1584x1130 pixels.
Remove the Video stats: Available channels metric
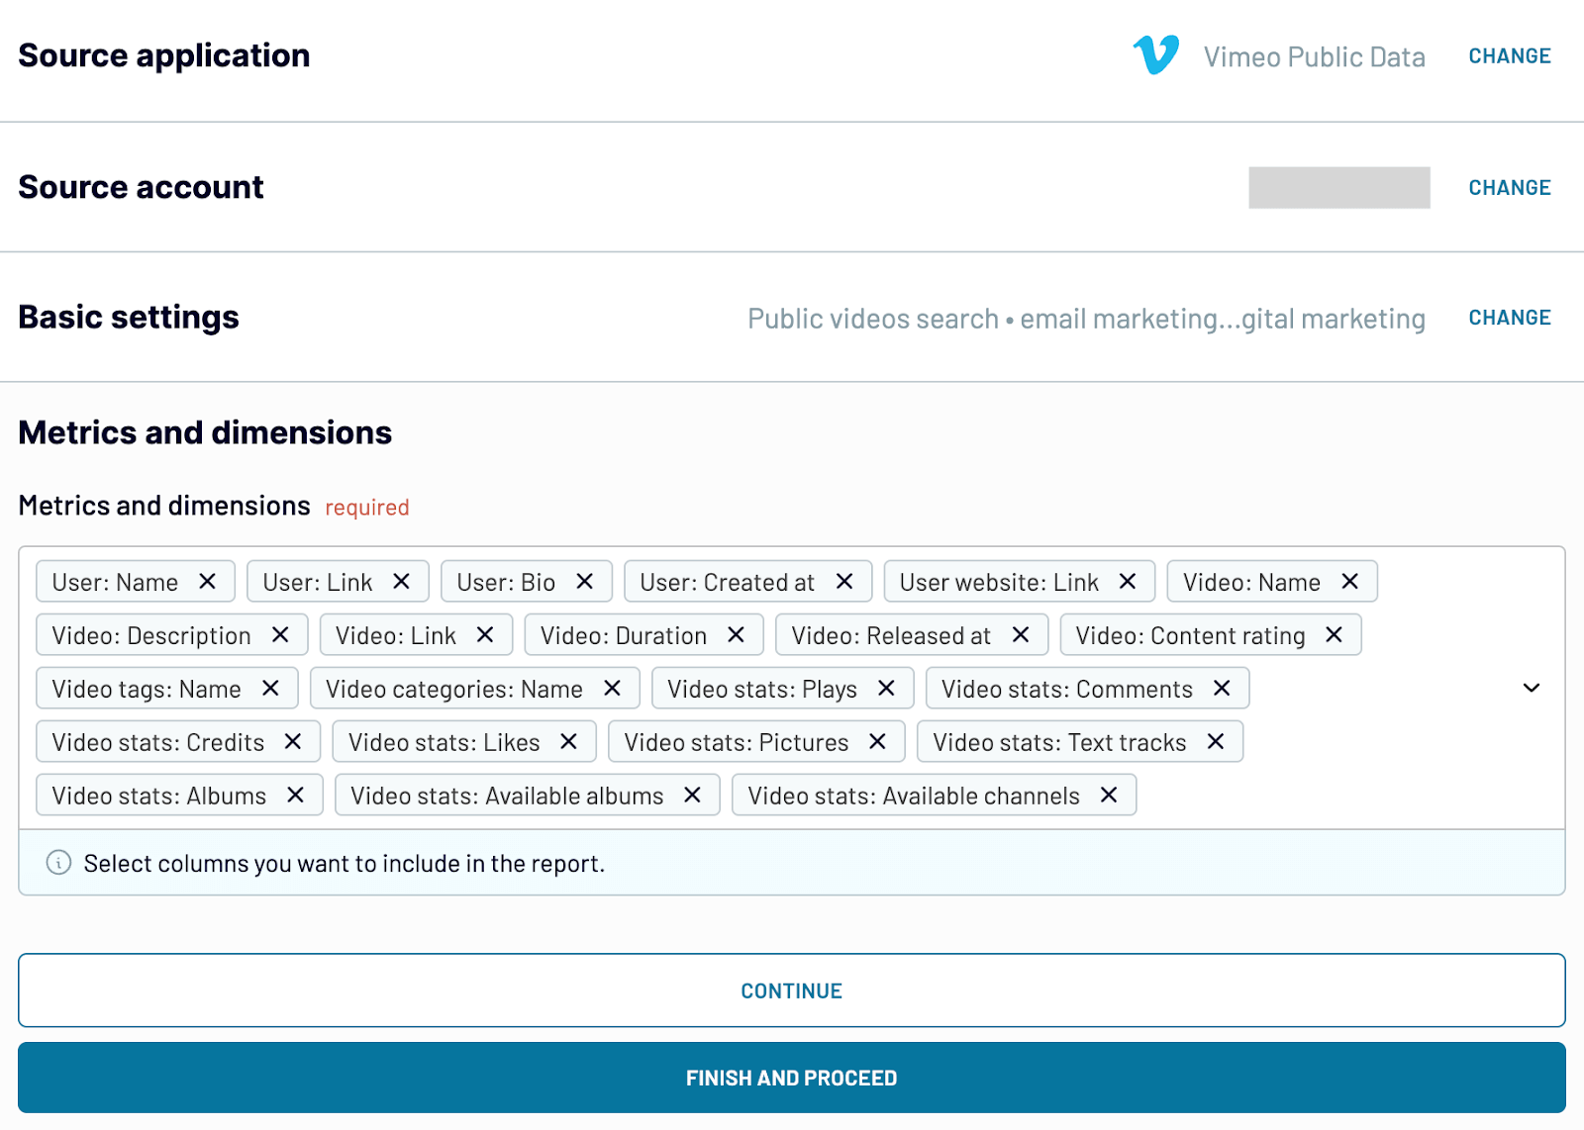coord(1110,795)
